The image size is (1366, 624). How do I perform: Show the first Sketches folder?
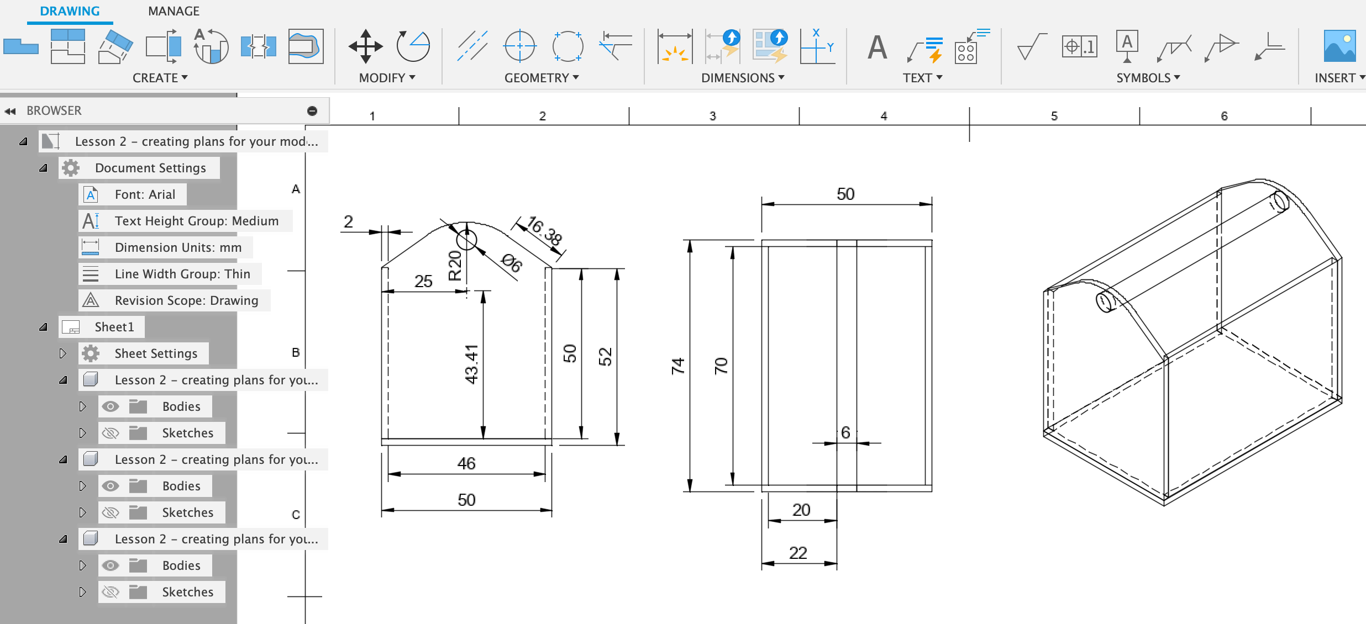(111, 433)
